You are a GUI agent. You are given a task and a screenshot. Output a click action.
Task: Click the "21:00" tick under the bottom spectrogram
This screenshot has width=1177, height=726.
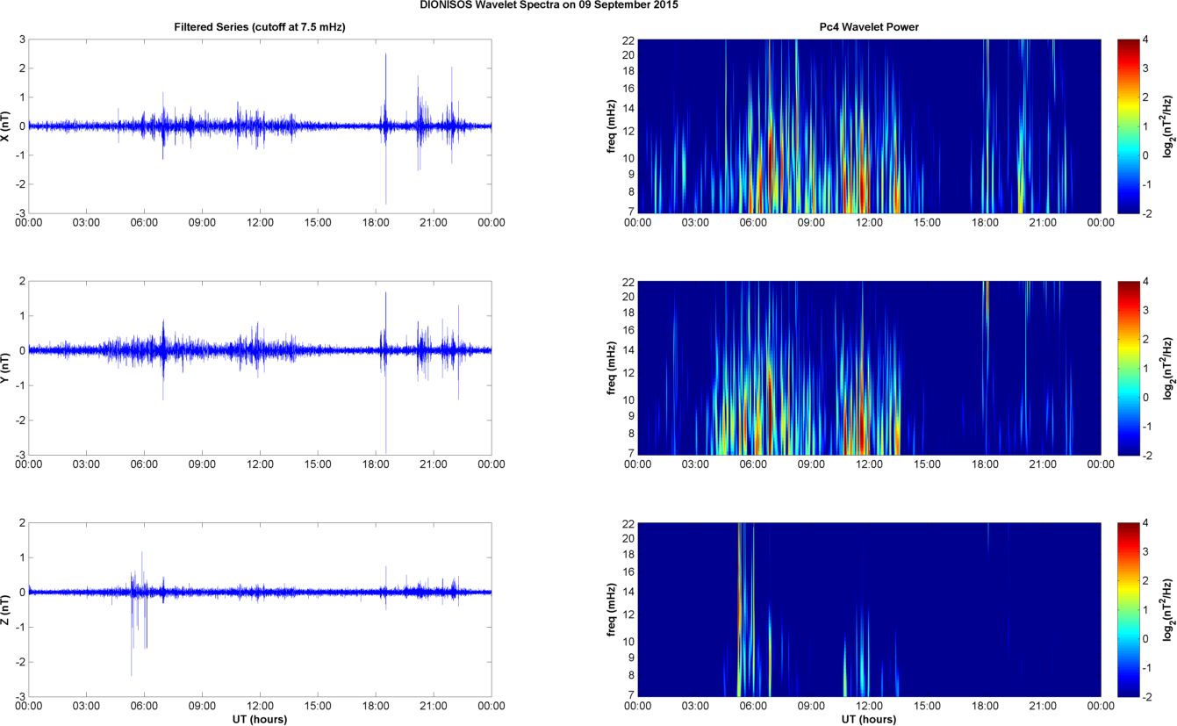pos(1043,706)
